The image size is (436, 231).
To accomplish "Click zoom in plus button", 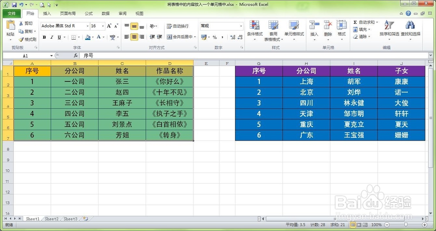I will point(425,225).
